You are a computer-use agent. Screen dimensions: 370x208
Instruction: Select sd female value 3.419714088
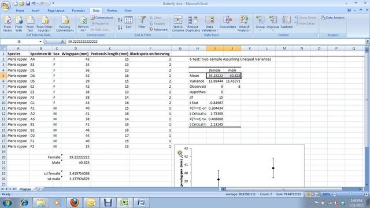click(76, 173)
